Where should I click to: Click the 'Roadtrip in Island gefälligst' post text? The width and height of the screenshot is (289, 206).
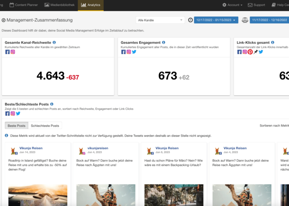38,165
